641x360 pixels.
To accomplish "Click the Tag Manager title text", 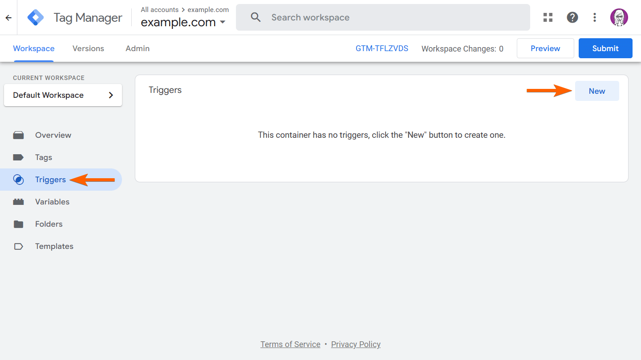I will 88,18.
